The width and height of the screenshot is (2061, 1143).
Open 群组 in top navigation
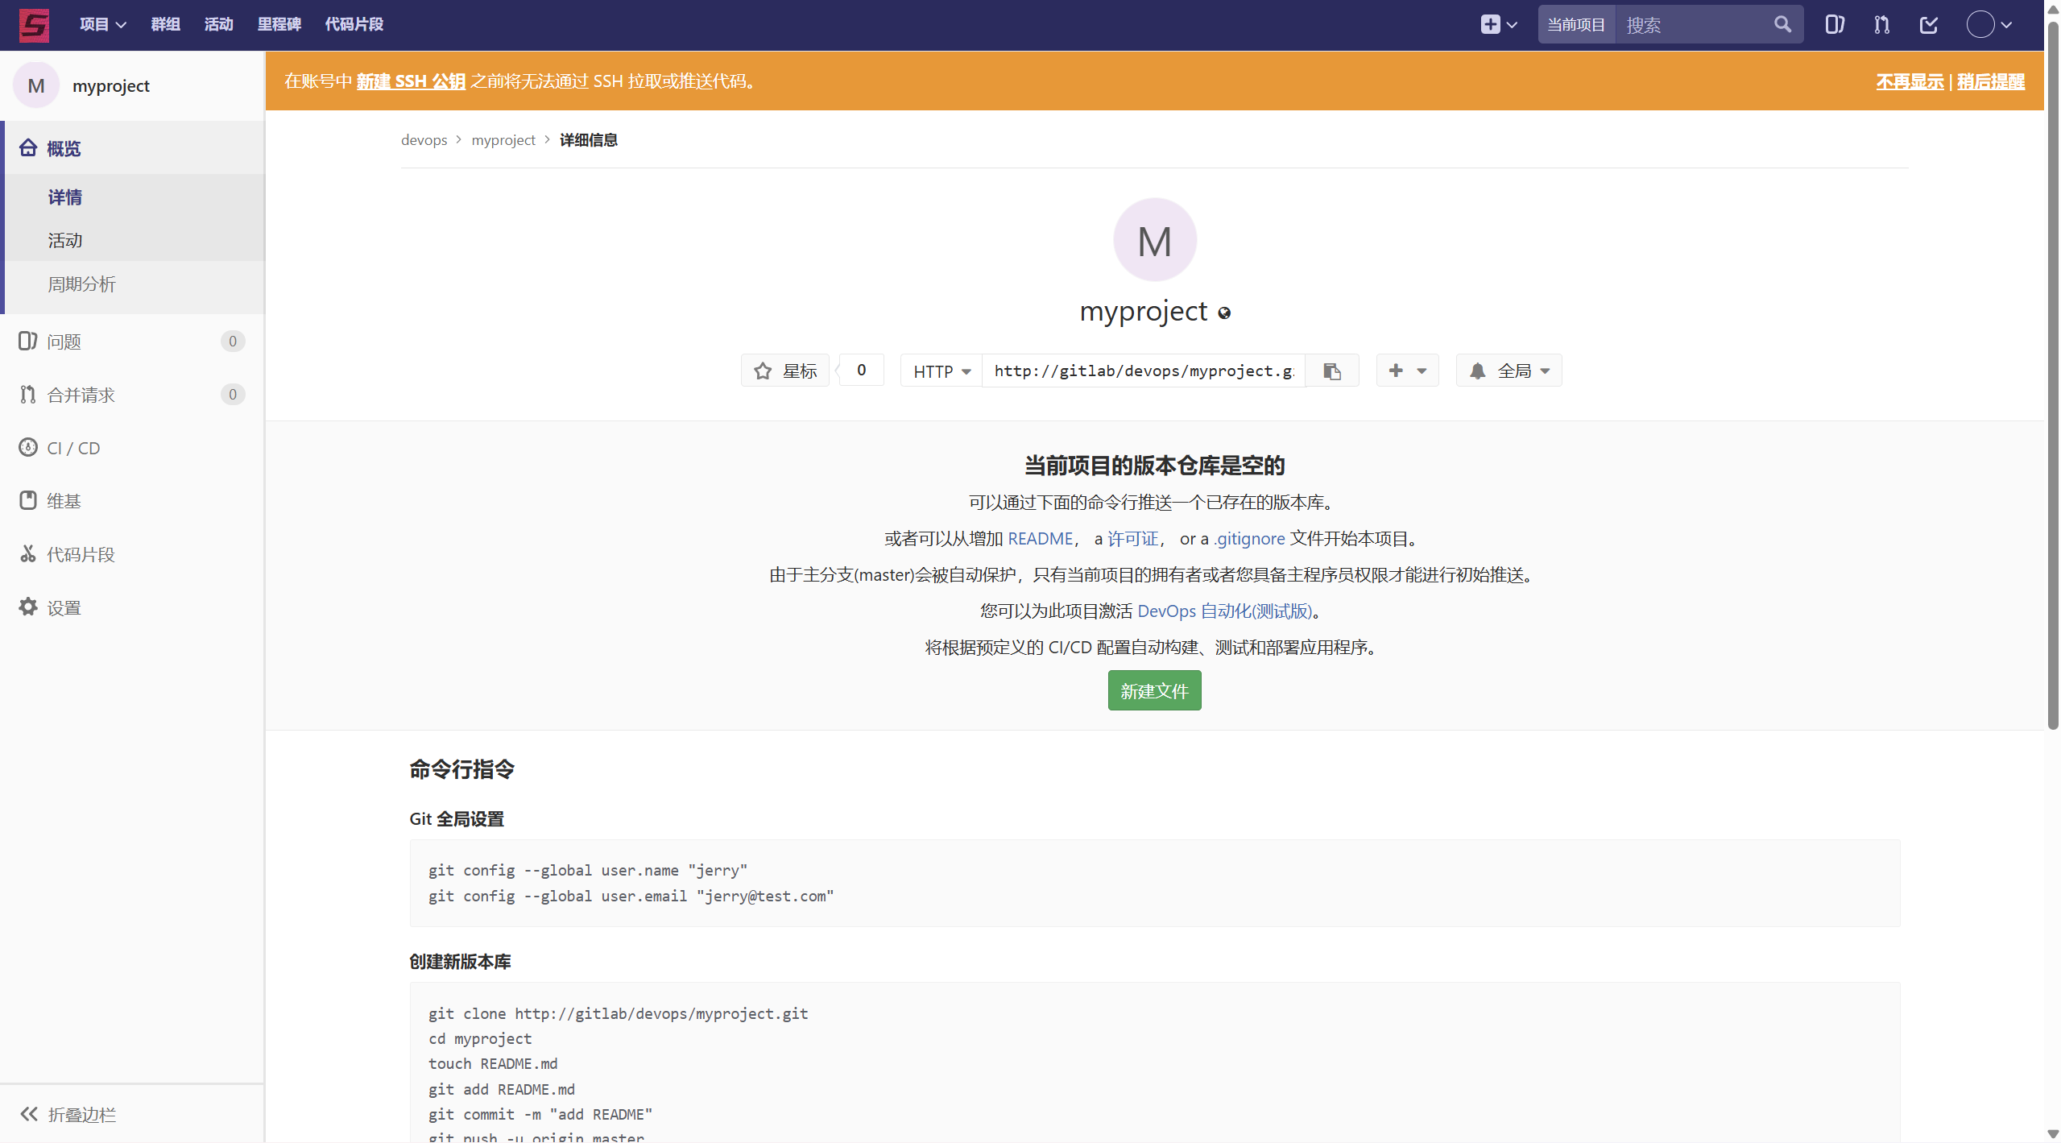point(165,24)
